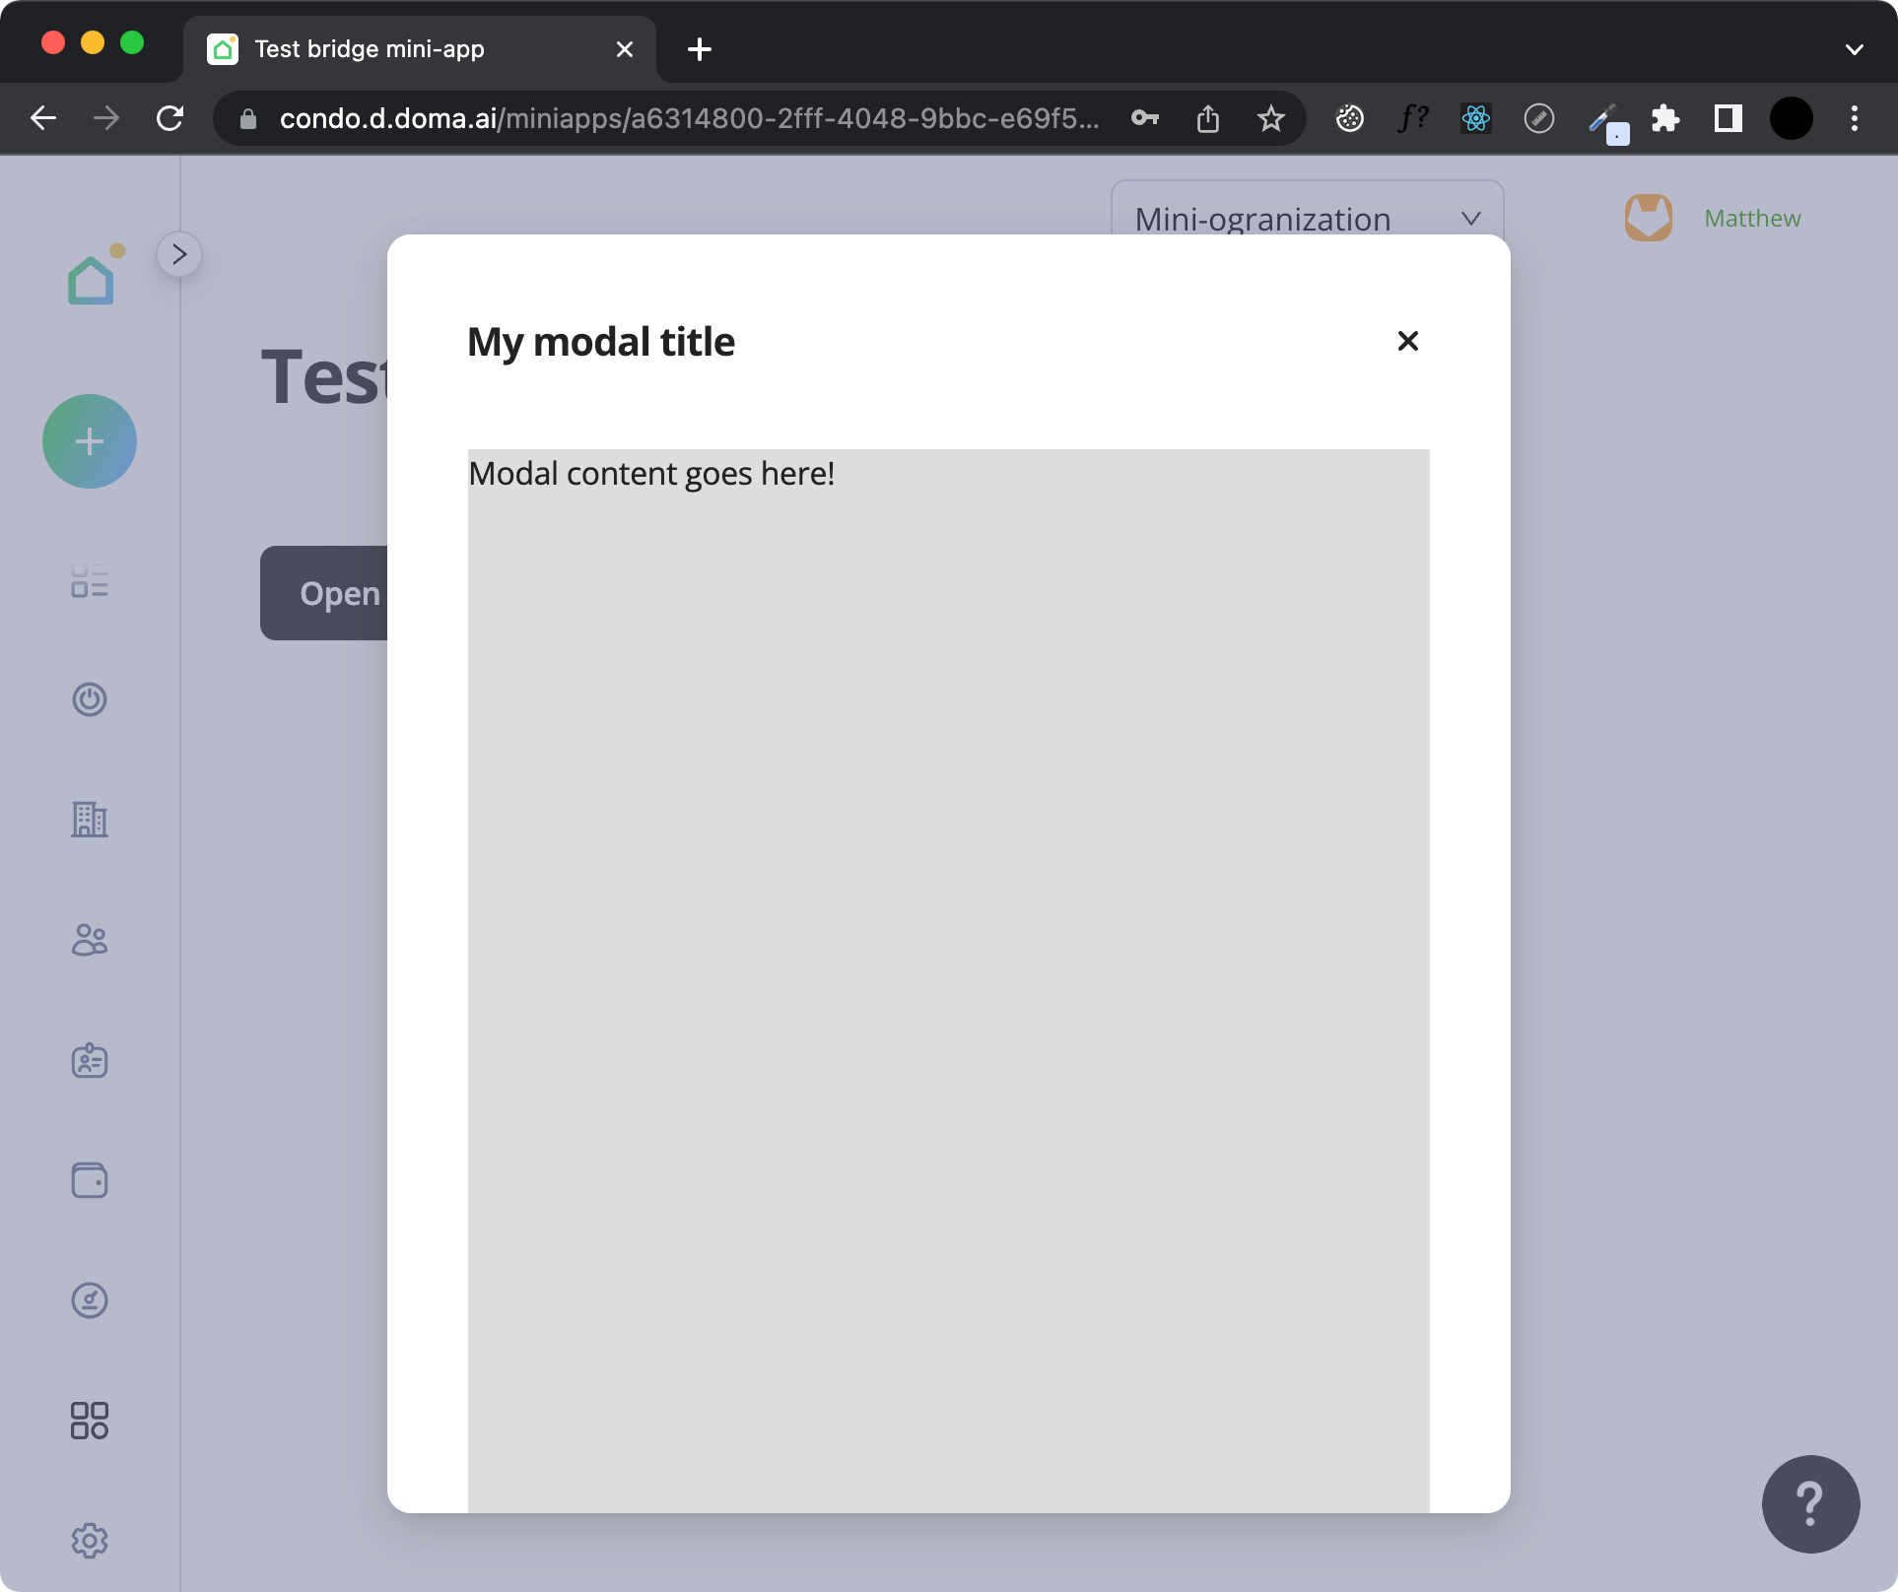Open Settings via the gear icon

(x=90, y=1541)
